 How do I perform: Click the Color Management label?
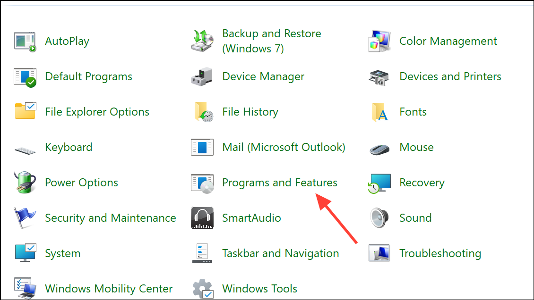point(448,41)
